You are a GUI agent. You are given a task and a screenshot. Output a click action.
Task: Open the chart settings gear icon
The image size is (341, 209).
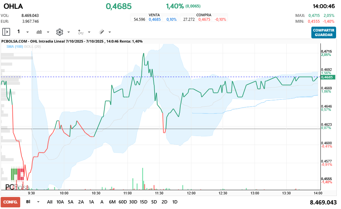click(x=59, y=32)
